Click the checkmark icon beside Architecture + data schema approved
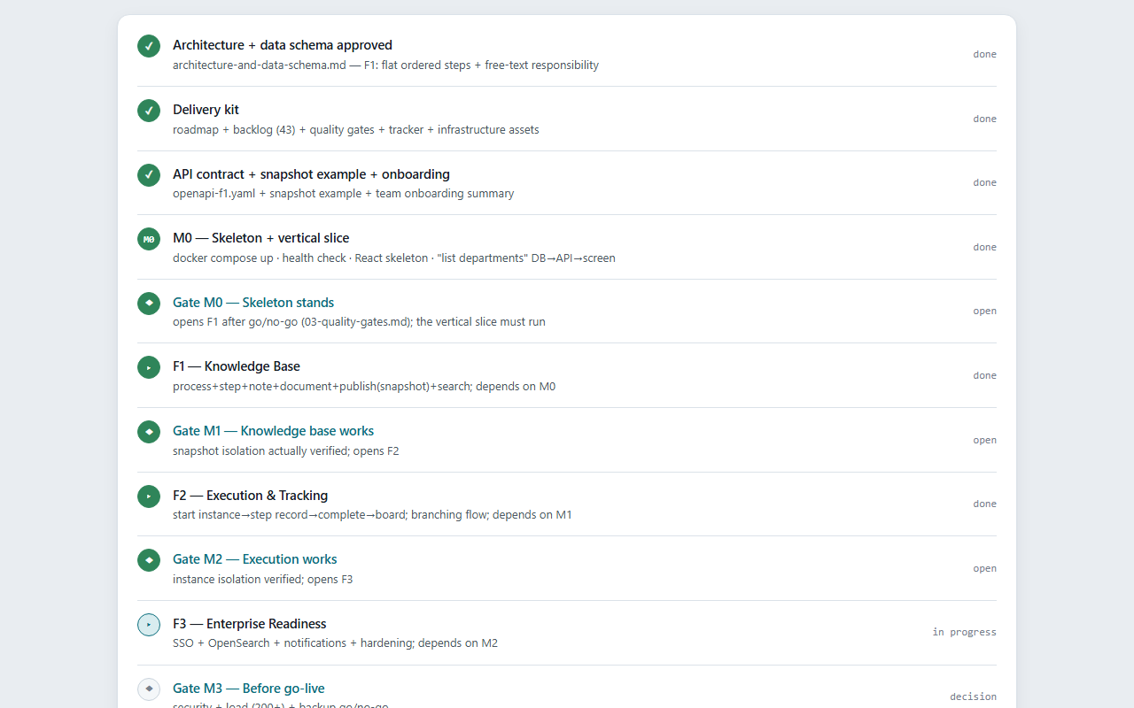1134x708 pixels. (x=149, y=46)
